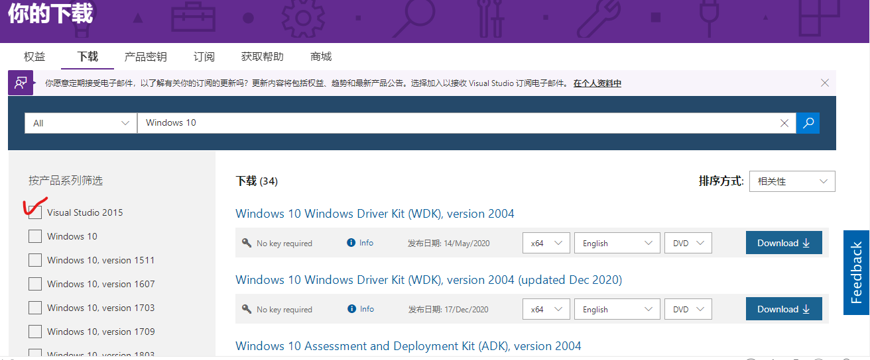Click the 发布日期: 14/May/2020 text

(x=448, y=243)
